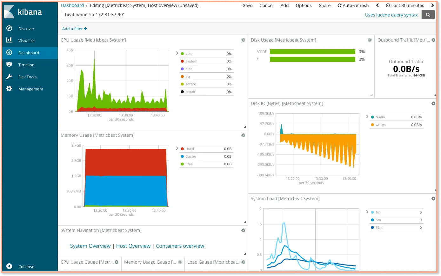Screen dimensions: 441x276
Task: Collapse the Memory Usage legend chevron
Action: [x=177, y=148]
